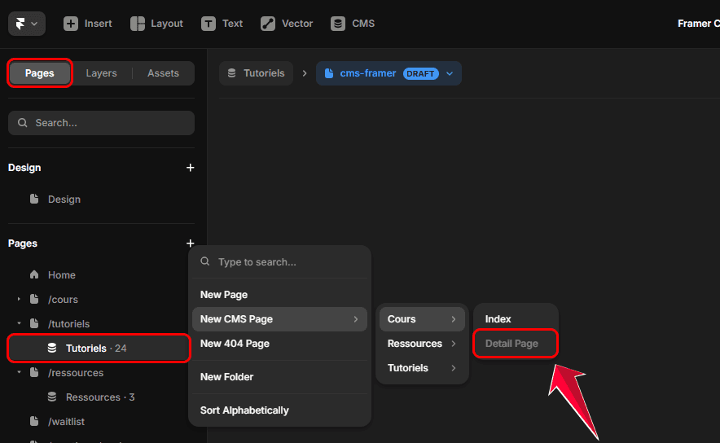Image resolution: width=720 pixels, height=443 pixels.
Task: Open the Framer logo main menu
Action: point(27,24)
